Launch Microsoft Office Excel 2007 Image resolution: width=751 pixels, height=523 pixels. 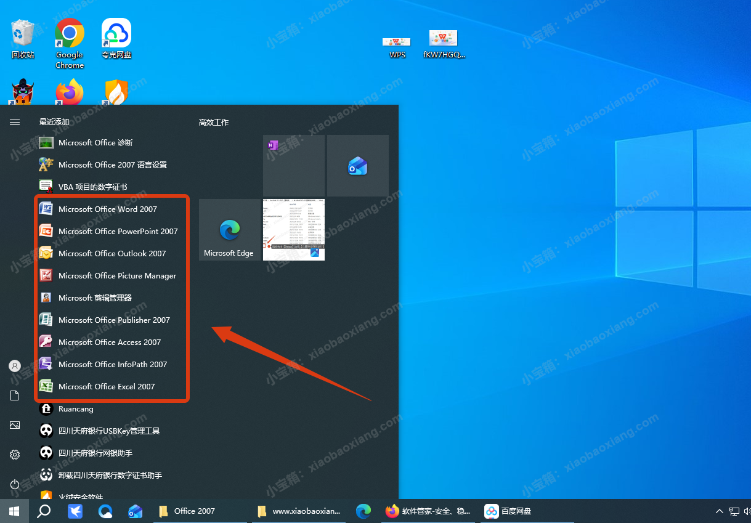coord(107,387)
